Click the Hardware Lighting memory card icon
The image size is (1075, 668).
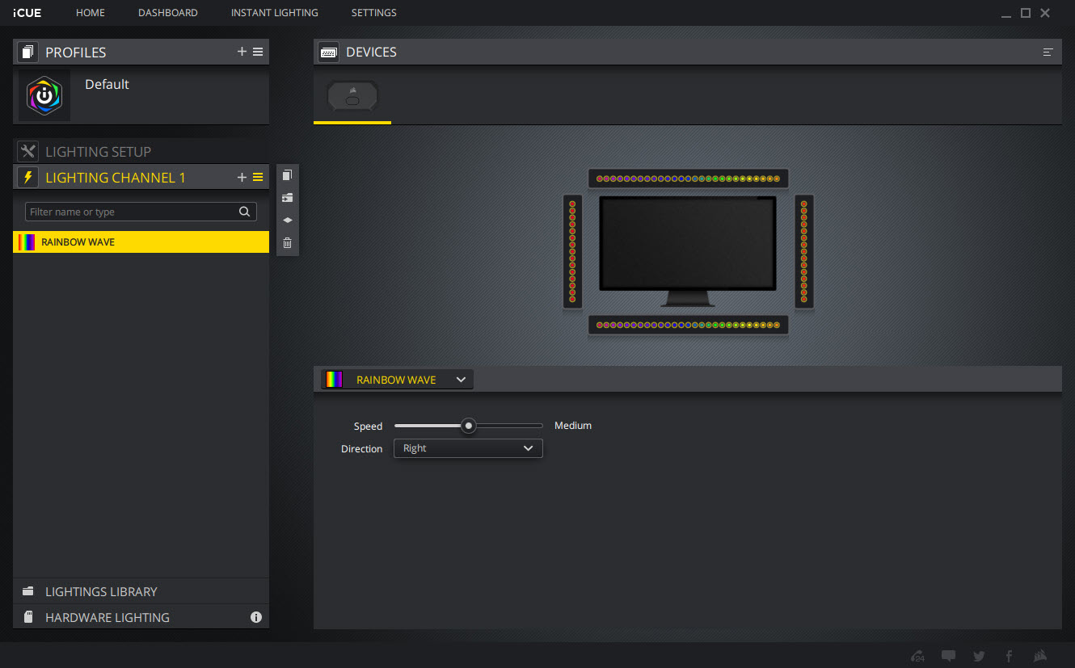pos(28,617)
